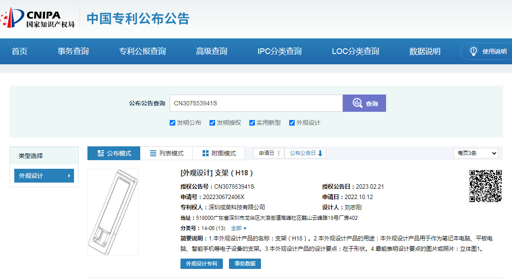Image resolution: width=512 pixels, height=278 pixels.
Task: Click the 外观设计专利 button
Action: coord(201,263)
